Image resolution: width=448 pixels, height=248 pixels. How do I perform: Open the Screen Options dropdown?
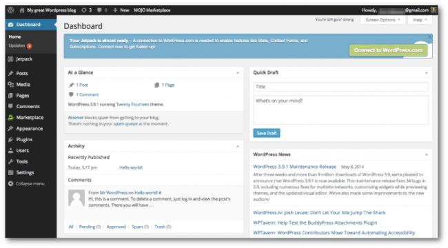click(383, 20)
